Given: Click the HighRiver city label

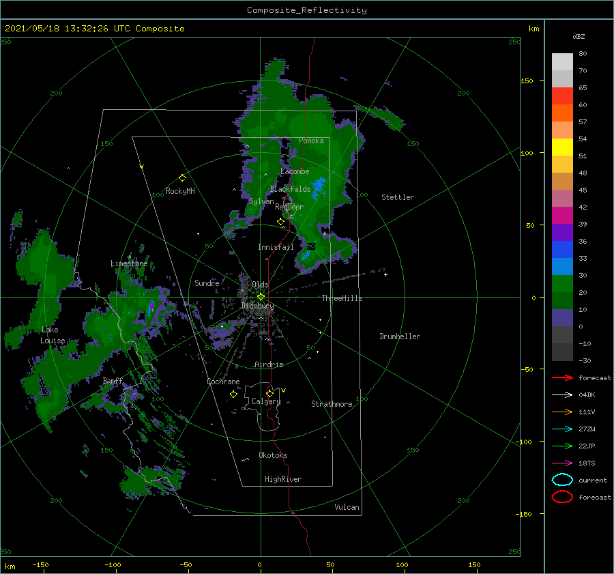Looking at the screenshot, I should (283, 479).
